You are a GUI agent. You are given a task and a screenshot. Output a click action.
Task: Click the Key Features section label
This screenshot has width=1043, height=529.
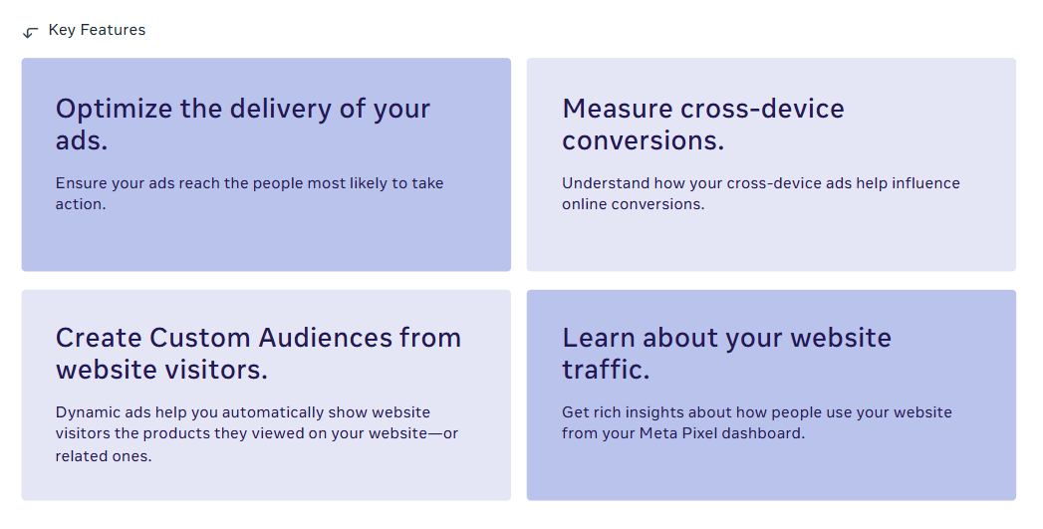(x=97, y=30)
